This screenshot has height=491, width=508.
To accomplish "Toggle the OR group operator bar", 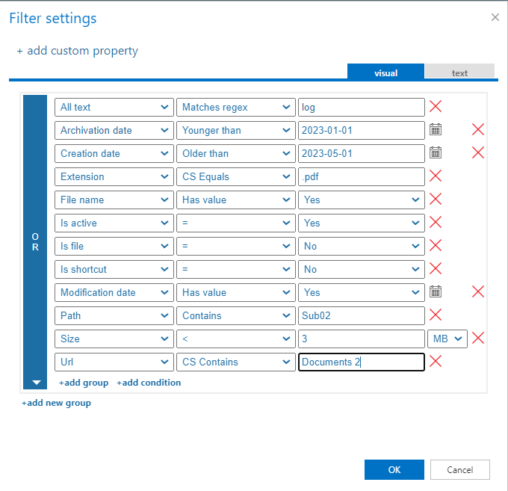I will (35, 241).
